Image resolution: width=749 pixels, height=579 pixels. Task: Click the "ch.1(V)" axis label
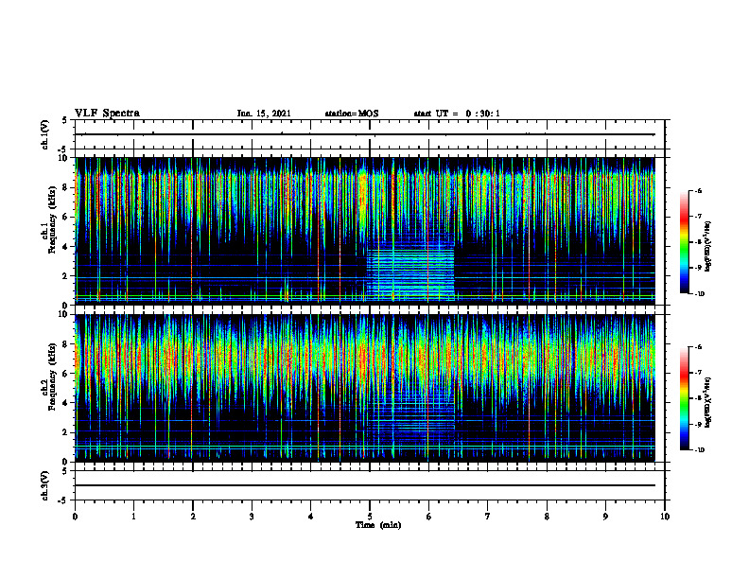pos(44,134)
